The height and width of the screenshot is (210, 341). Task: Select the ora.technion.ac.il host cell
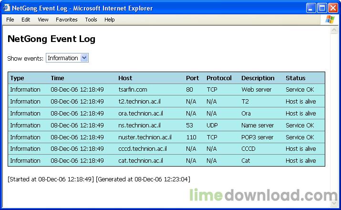pyautogui.click(x=141, y=114)
